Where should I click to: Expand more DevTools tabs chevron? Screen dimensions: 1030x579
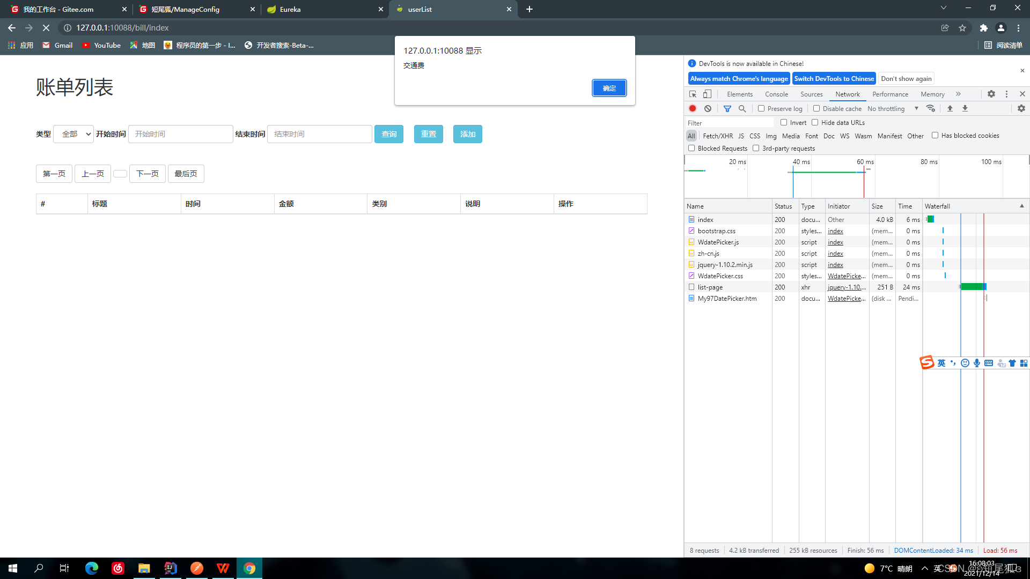958,94
